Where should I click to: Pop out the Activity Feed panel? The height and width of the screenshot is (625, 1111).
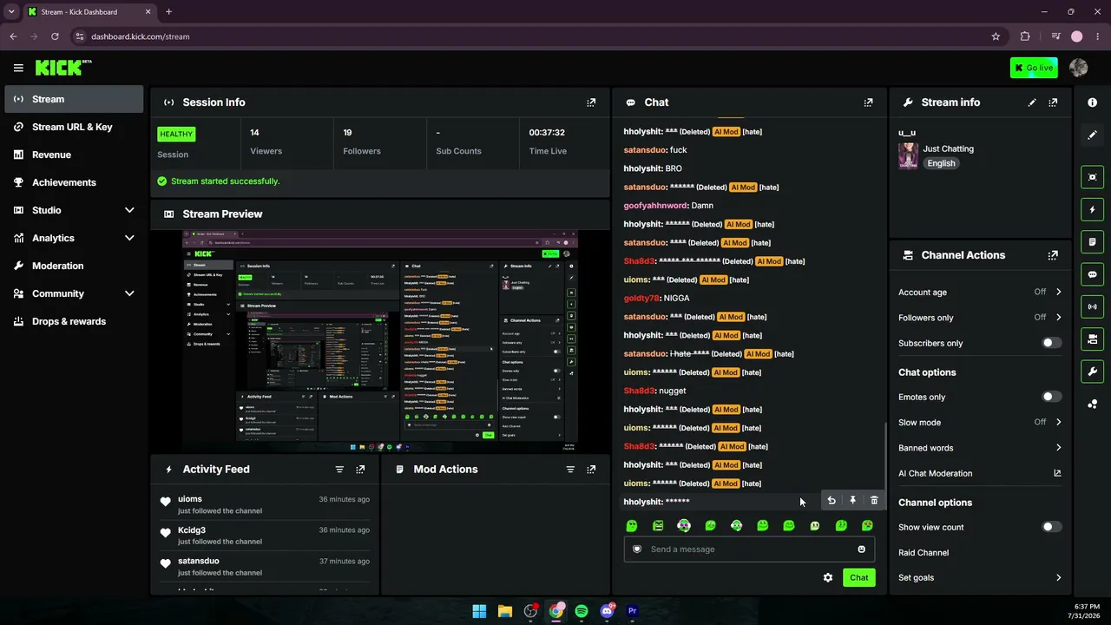[360, 470]
